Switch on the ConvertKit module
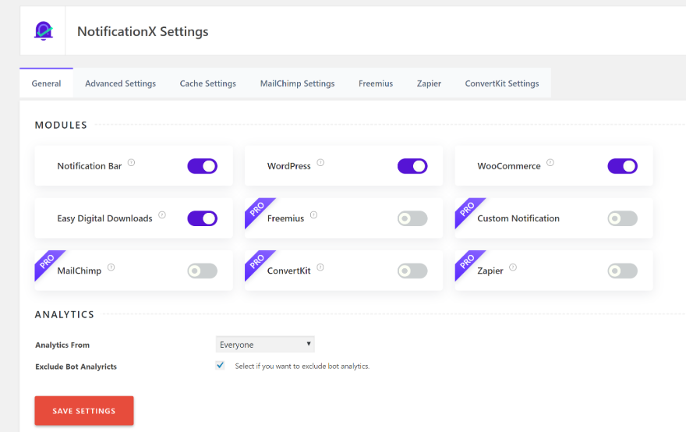The height and width of the screenshot is (432, 686). coord(412,271)
